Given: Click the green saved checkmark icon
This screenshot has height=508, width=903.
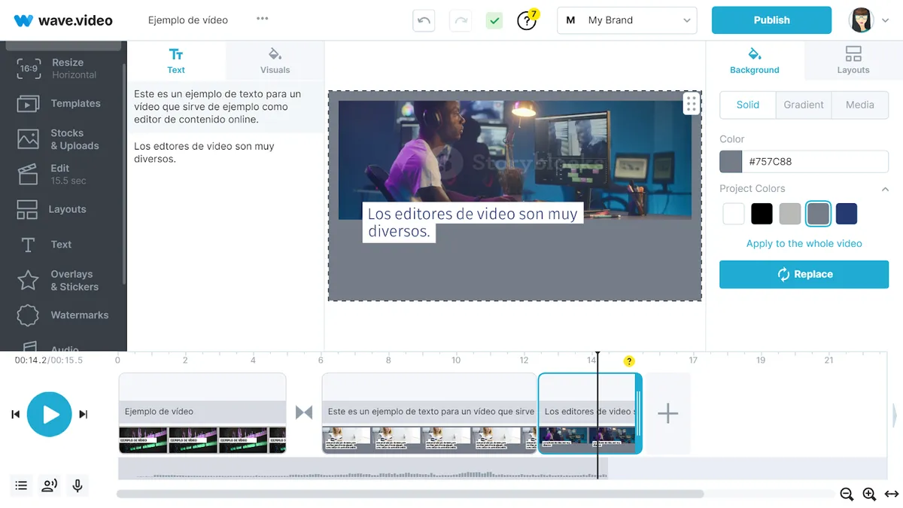Looking at the screenshot, I should point(494,20).
